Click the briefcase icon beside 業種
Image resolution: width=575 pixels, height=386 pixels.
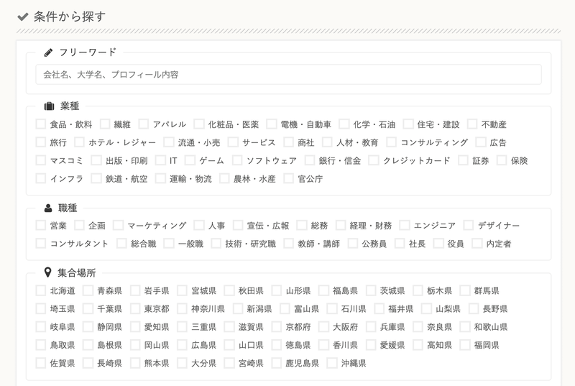click(49, 106)
